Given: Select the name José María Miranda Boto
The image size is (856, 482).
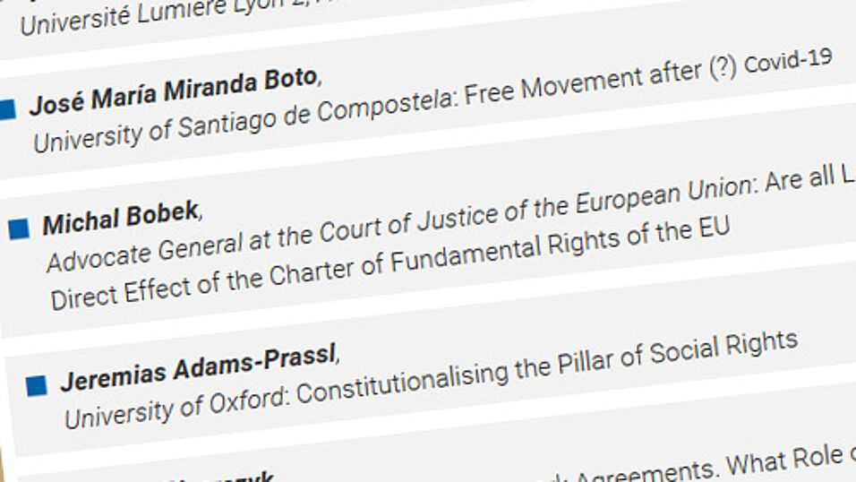Looking at the screenshot, I should point(174,90).
